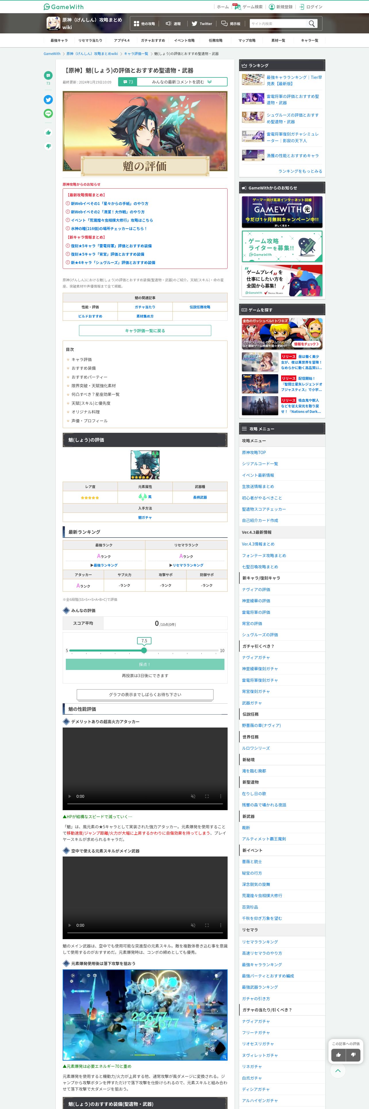Open 原神攻略TOP in 攻略メニュー
The height and width of the screenshot is (1109, 369).
(x=254, y=453)
